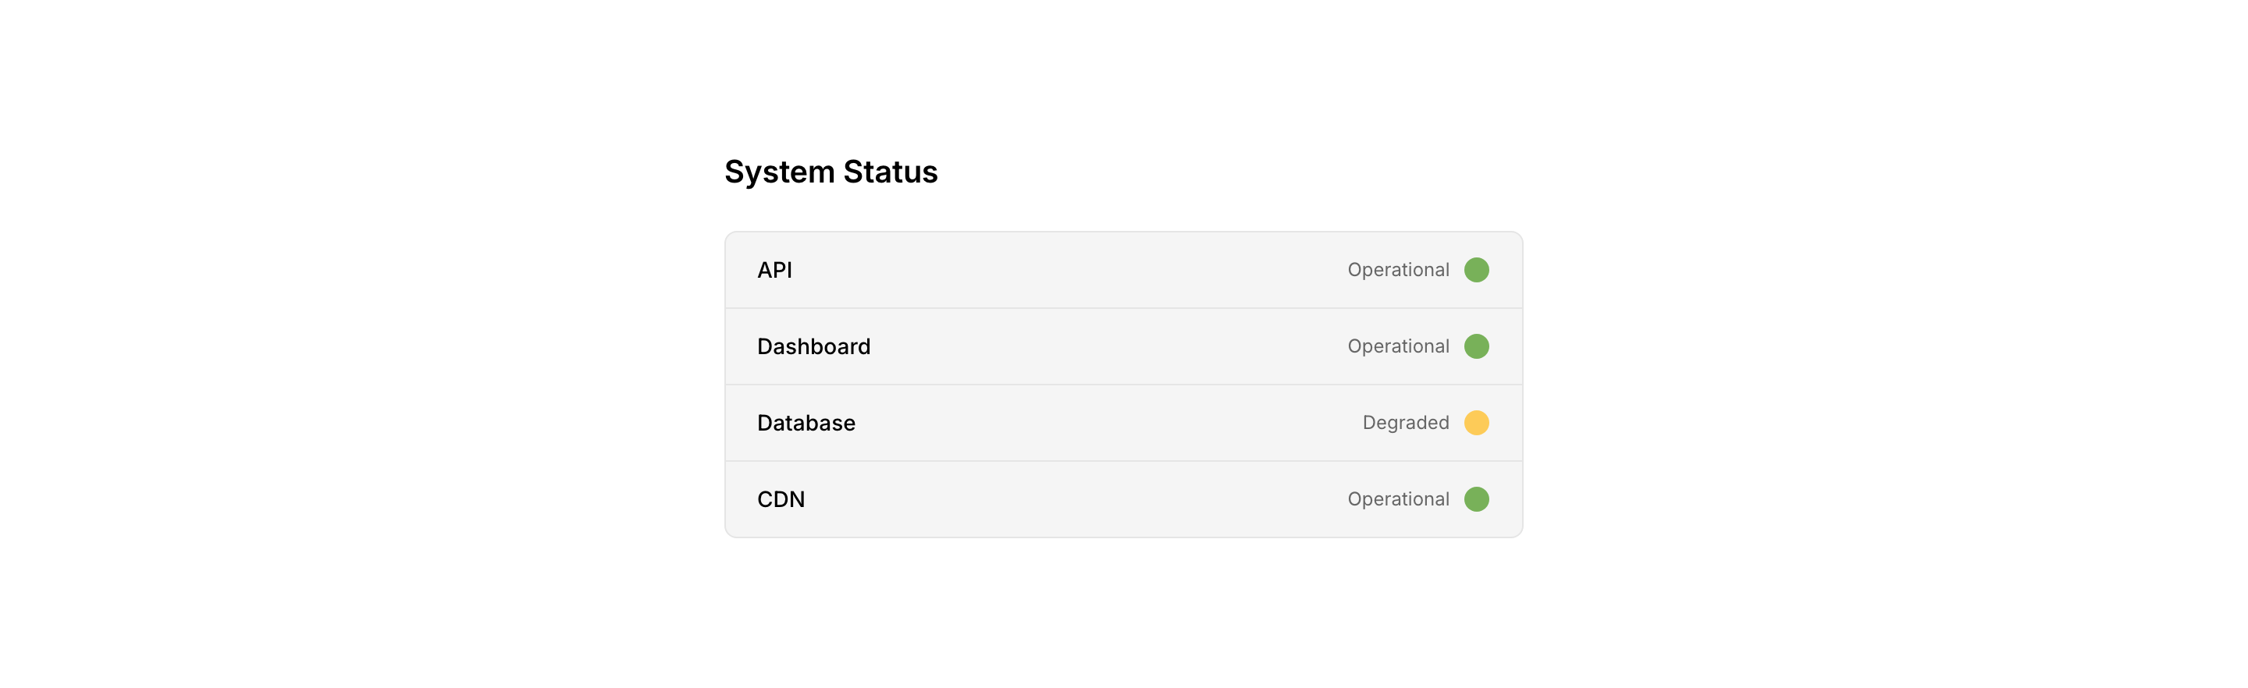This screenshot has width=2248, height=688.
Task: Click the CDN green status dot
Action: (1476, 498)
